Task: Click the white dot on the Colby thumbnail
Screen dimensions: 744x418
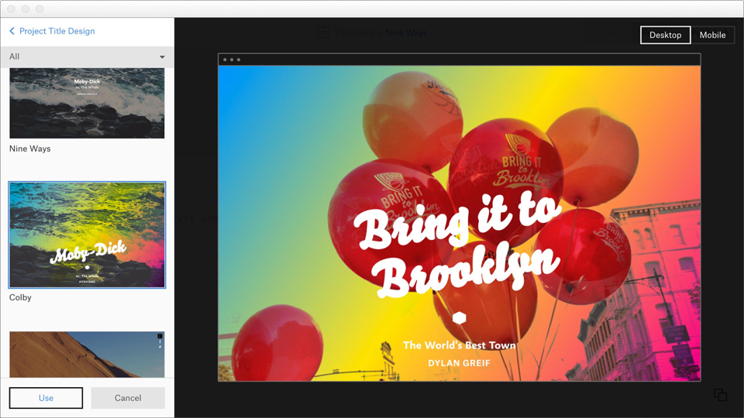Action: [87, 267]
